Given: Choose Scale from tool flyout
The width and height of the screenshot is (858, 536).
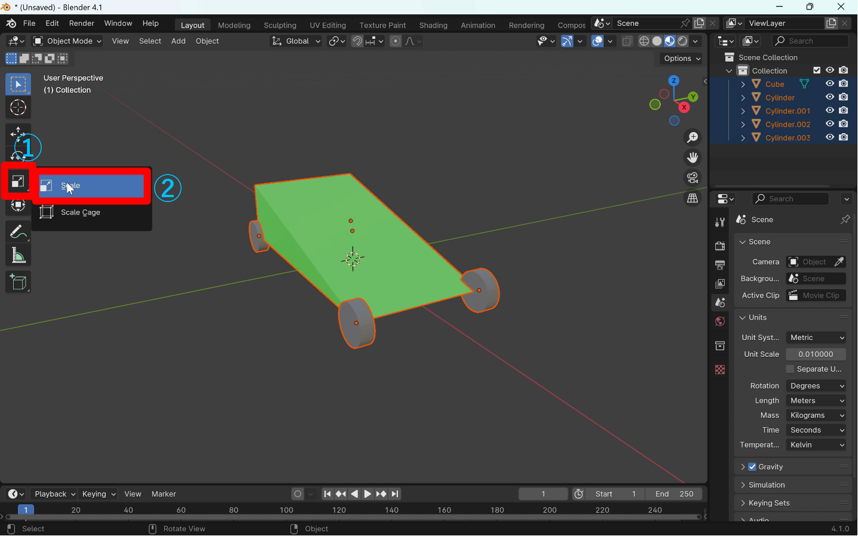Looking at the screenshot, I should click(92, 186).
